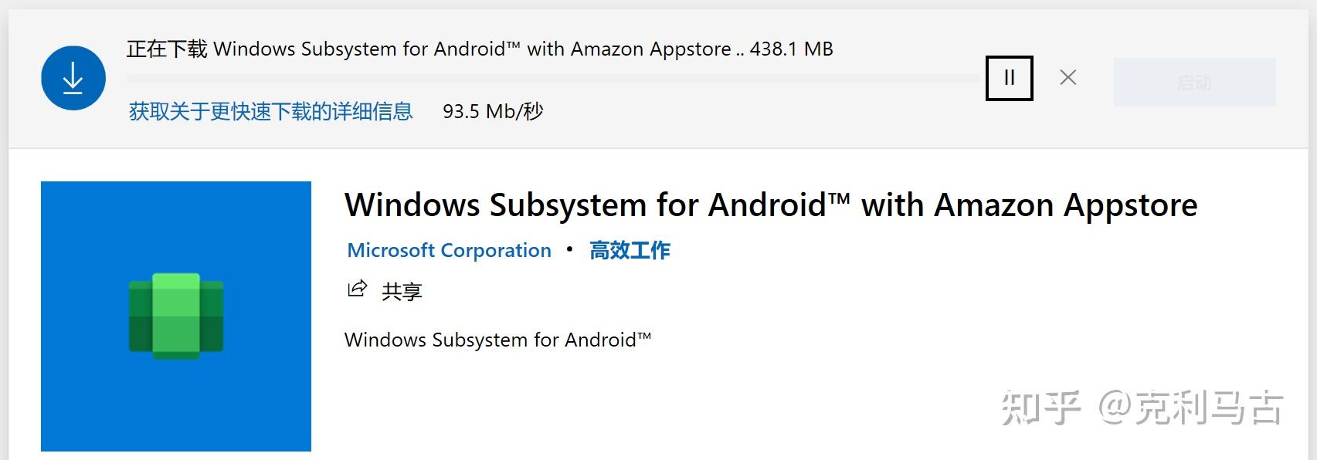
Task: Click the dot separator before 高效工作
Action: 570,249
